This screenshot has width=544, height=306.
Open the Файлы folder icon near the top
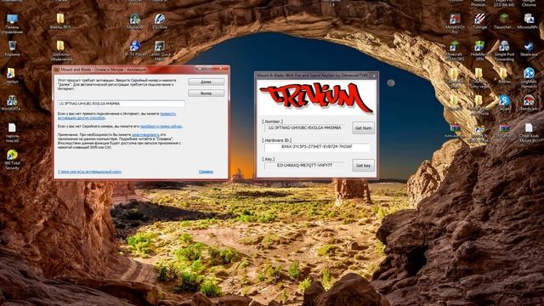pos(60,21)
